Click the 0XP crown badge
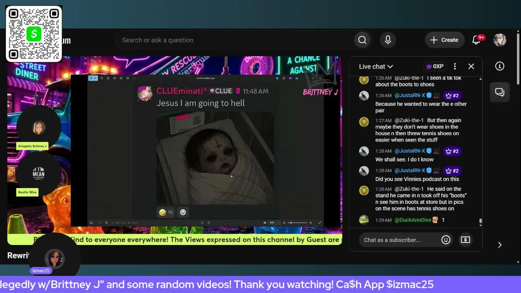 click(435, 66)
